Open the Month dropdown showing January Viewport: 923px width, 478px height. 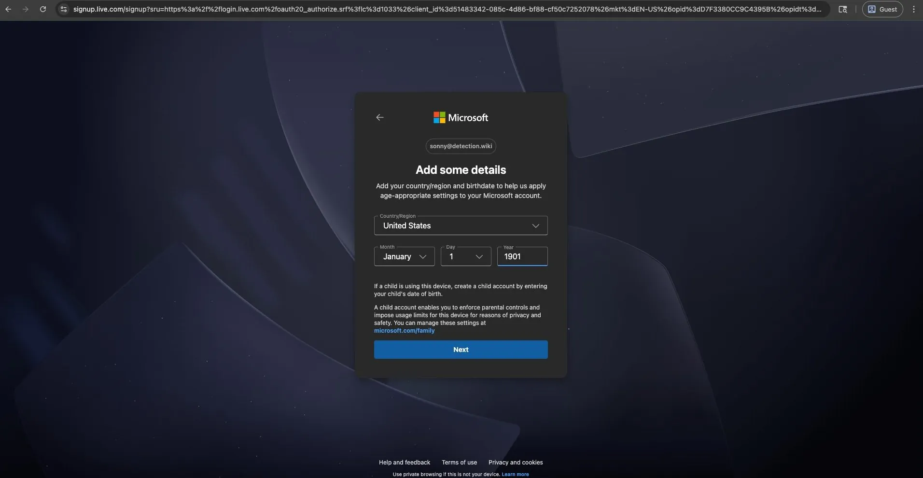point(404,256)
